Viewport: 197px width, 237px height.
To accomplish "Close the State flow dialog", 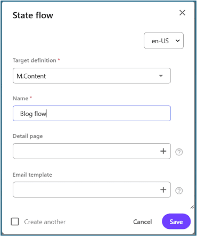I will (x=182, y=13).
